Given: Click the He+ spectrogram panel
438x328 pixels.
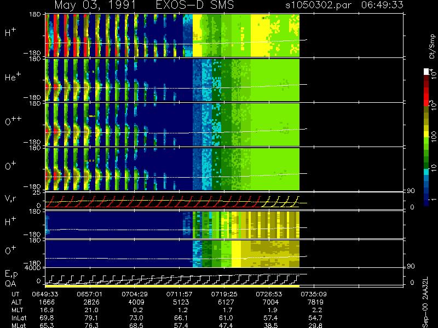Looking at the screenshot, I should (x=172, y=80).
